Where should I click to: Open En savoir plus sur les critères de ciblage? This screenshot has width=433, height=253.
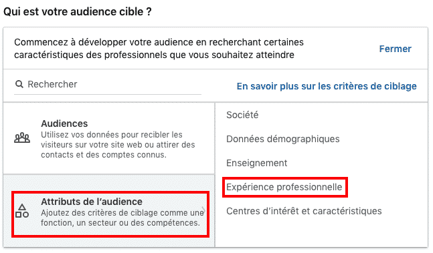point(327,86)
